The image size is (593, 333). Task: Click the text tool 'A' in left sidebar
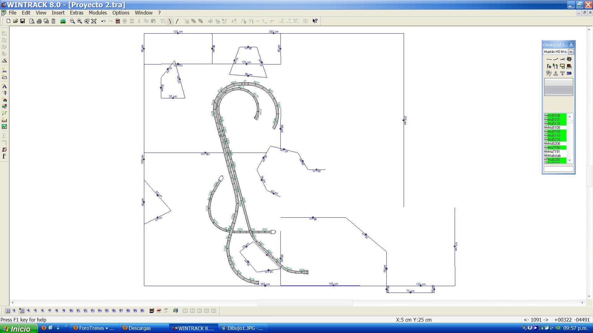4,86
